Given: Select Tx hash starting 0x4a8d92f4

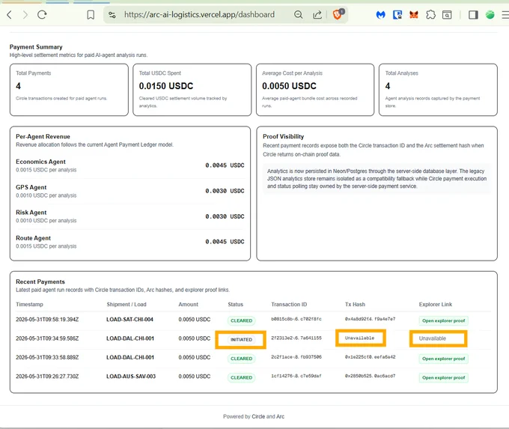Looking at the screenshot, I should 370,319.
